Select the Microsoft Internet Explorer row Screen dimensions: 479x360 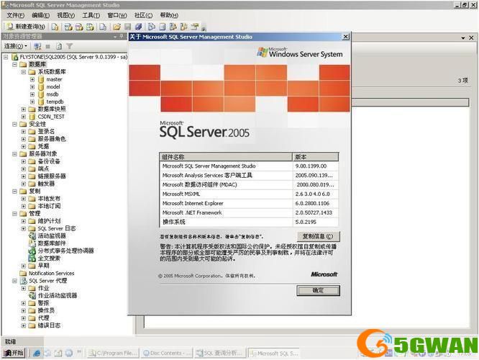pyautogui.click(x=249, y=203)
